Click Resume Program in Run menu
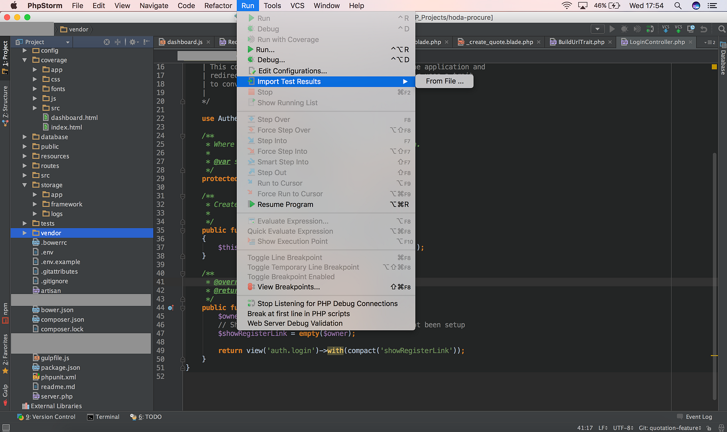The width and height of the screenshot is (727, 432). 326,204
